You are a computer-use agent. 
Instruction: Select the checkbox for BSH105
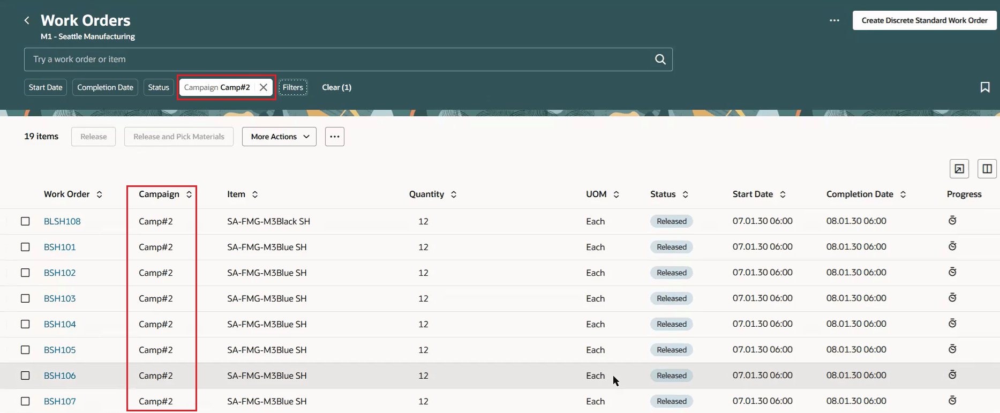point(25,350)
